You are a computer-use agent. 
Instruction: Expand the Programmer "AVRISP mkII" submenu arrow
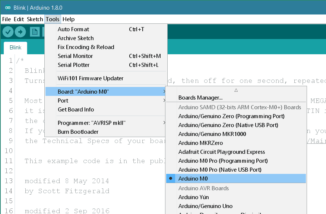pos(164,123)
